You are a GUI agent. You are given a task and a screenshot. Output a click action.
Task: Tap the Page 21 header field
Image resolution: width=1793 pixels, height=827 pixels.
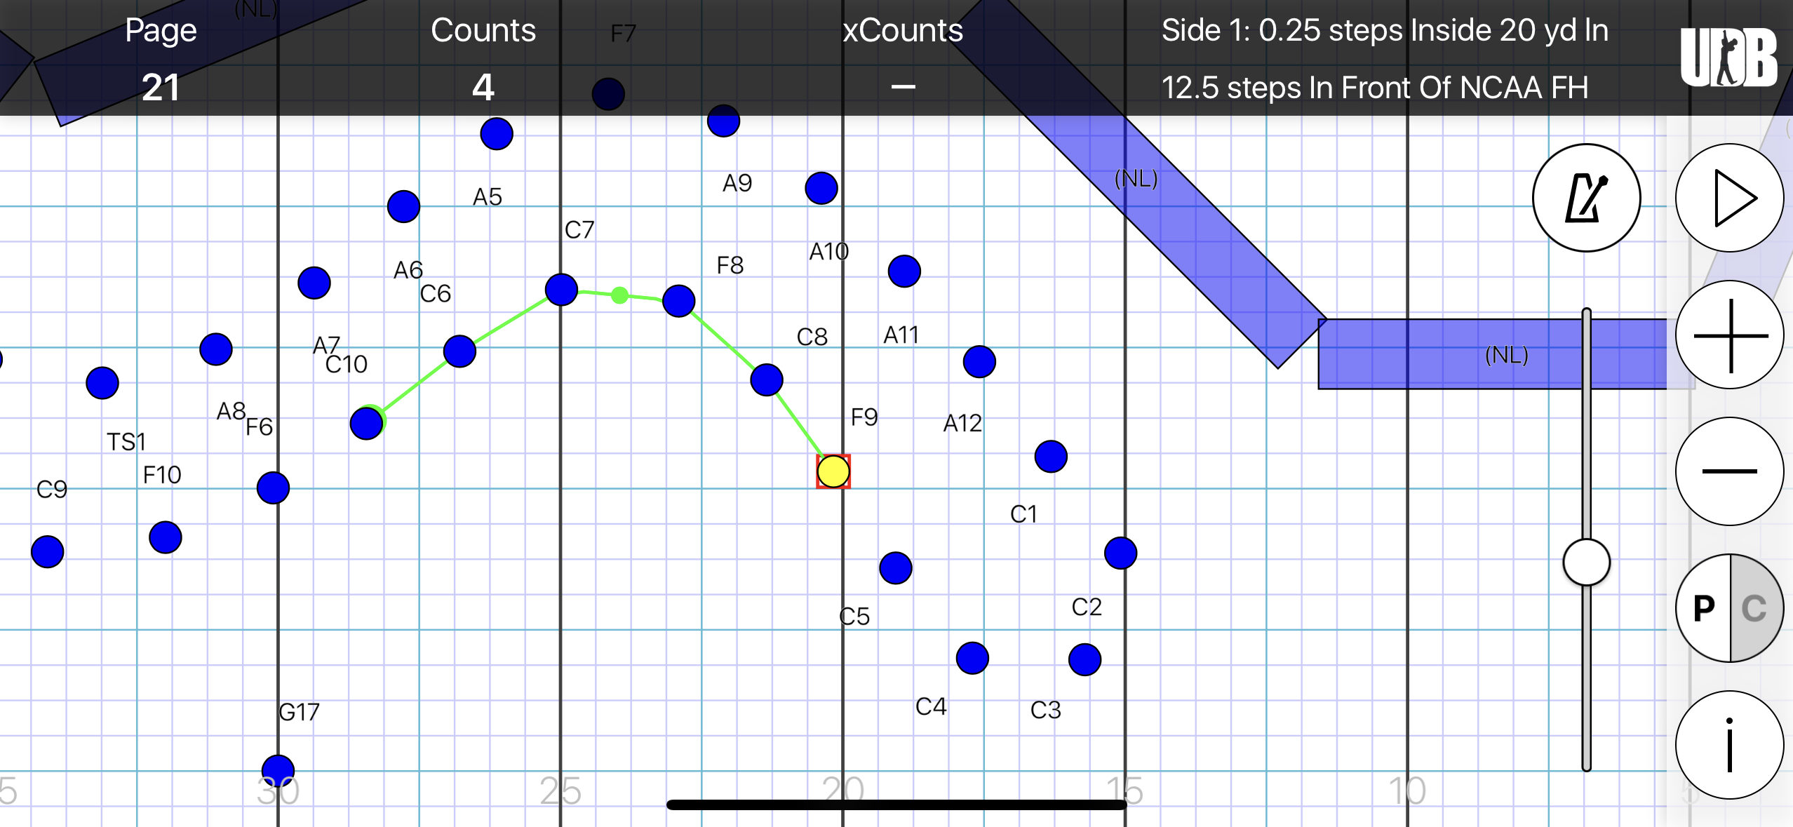coord(161,59)
